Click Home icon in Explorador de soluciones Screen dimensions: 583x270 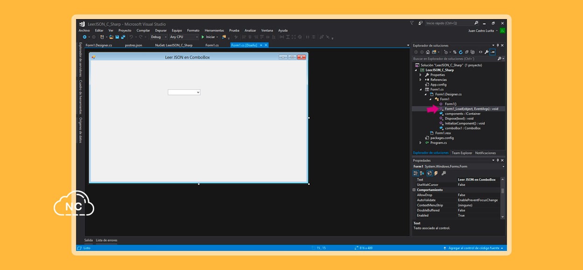coord(428,52)
